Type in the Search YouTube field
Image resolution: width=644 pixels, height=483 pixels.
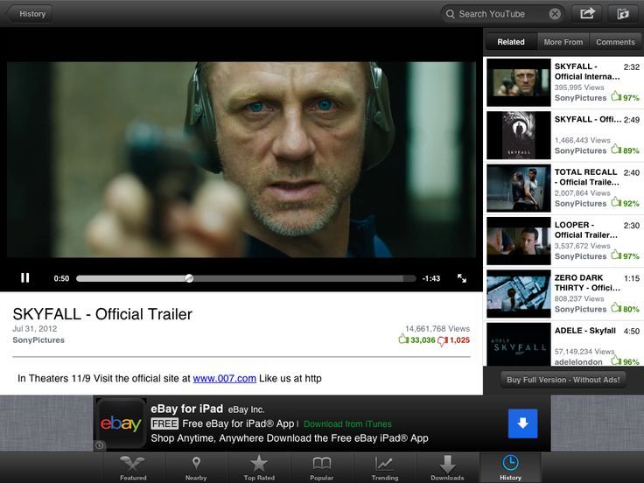point(500,14)
